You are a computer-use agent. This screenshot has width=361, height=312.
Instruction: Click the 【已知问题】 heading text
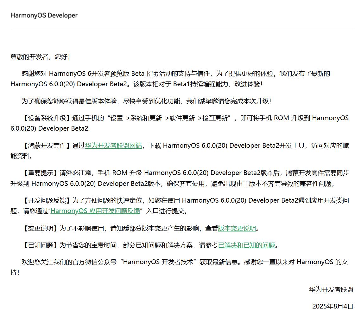tap(41, 245)
